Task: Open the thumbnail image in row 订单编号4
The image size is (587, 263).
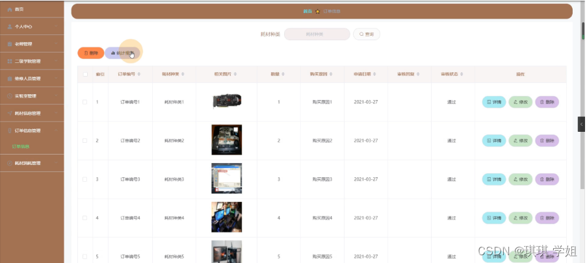Action: click(x=226, y=217)
